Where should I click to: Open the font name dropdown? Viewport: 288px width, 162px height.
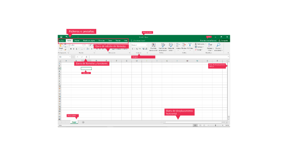[83, 45]
